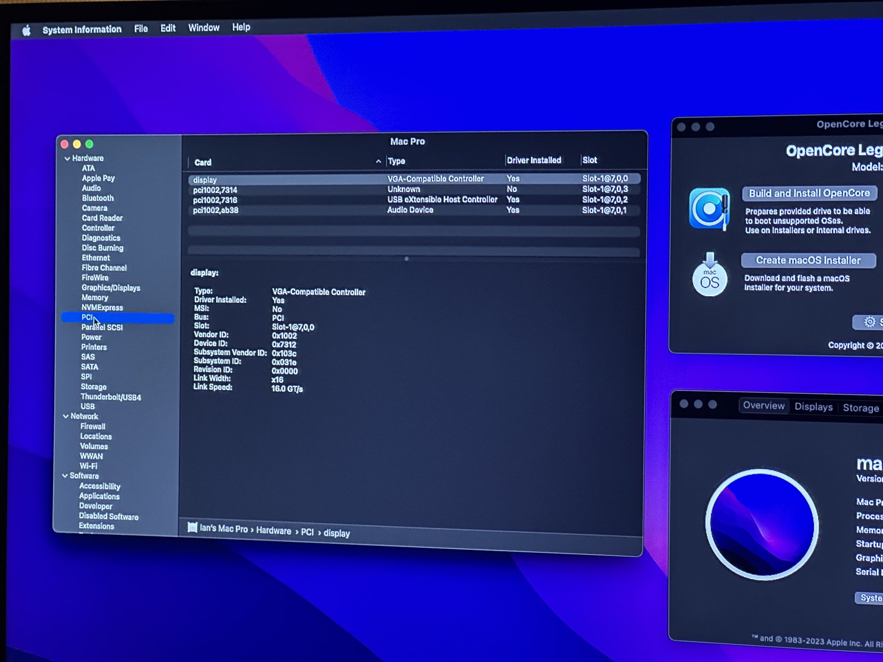Click the macOS Monterey circular logo
The width and height of the screenshot is (883, 662).
[x=762, y=524]
